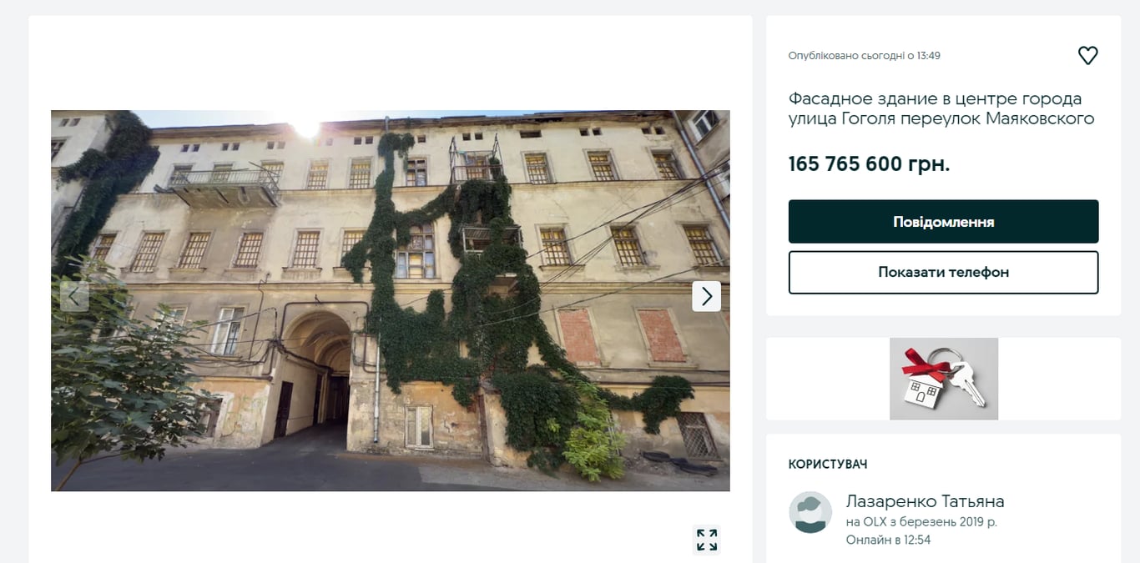Click the Повідомлення button
This screenshot has height=563, width=1140.
click(x=943, y=222)
